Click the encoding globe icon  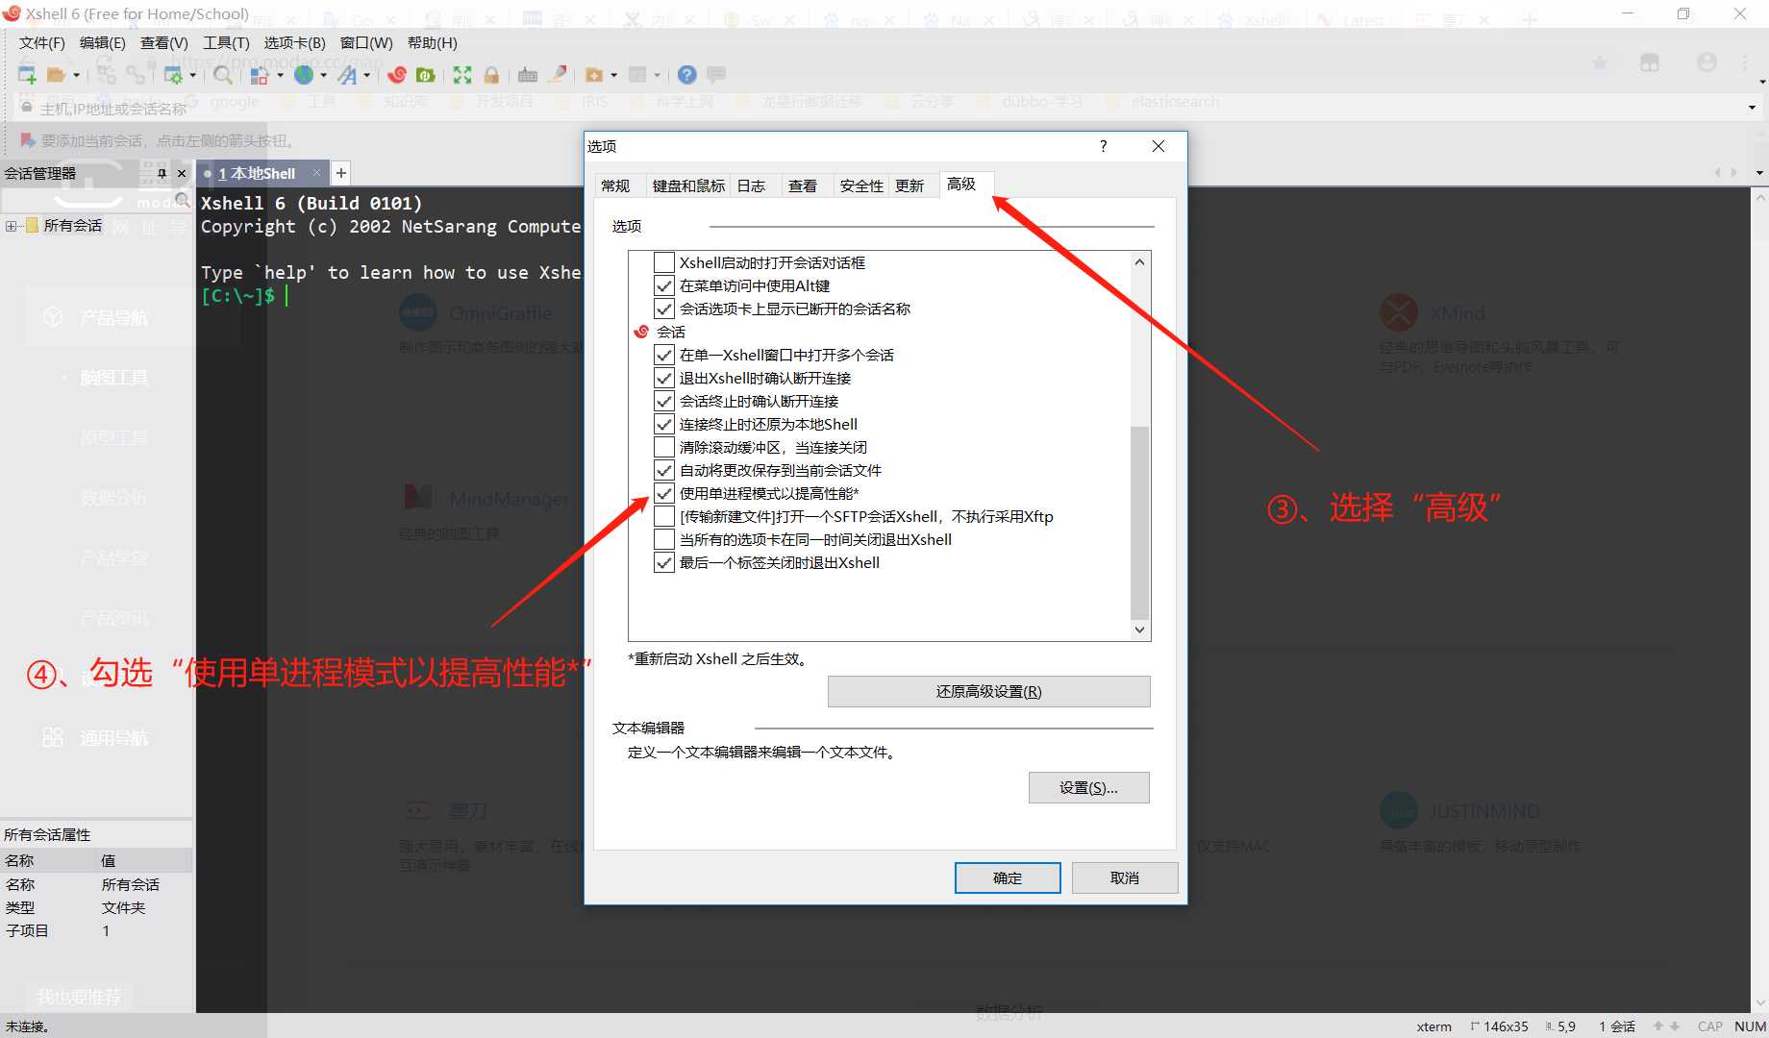coord(304,75)
